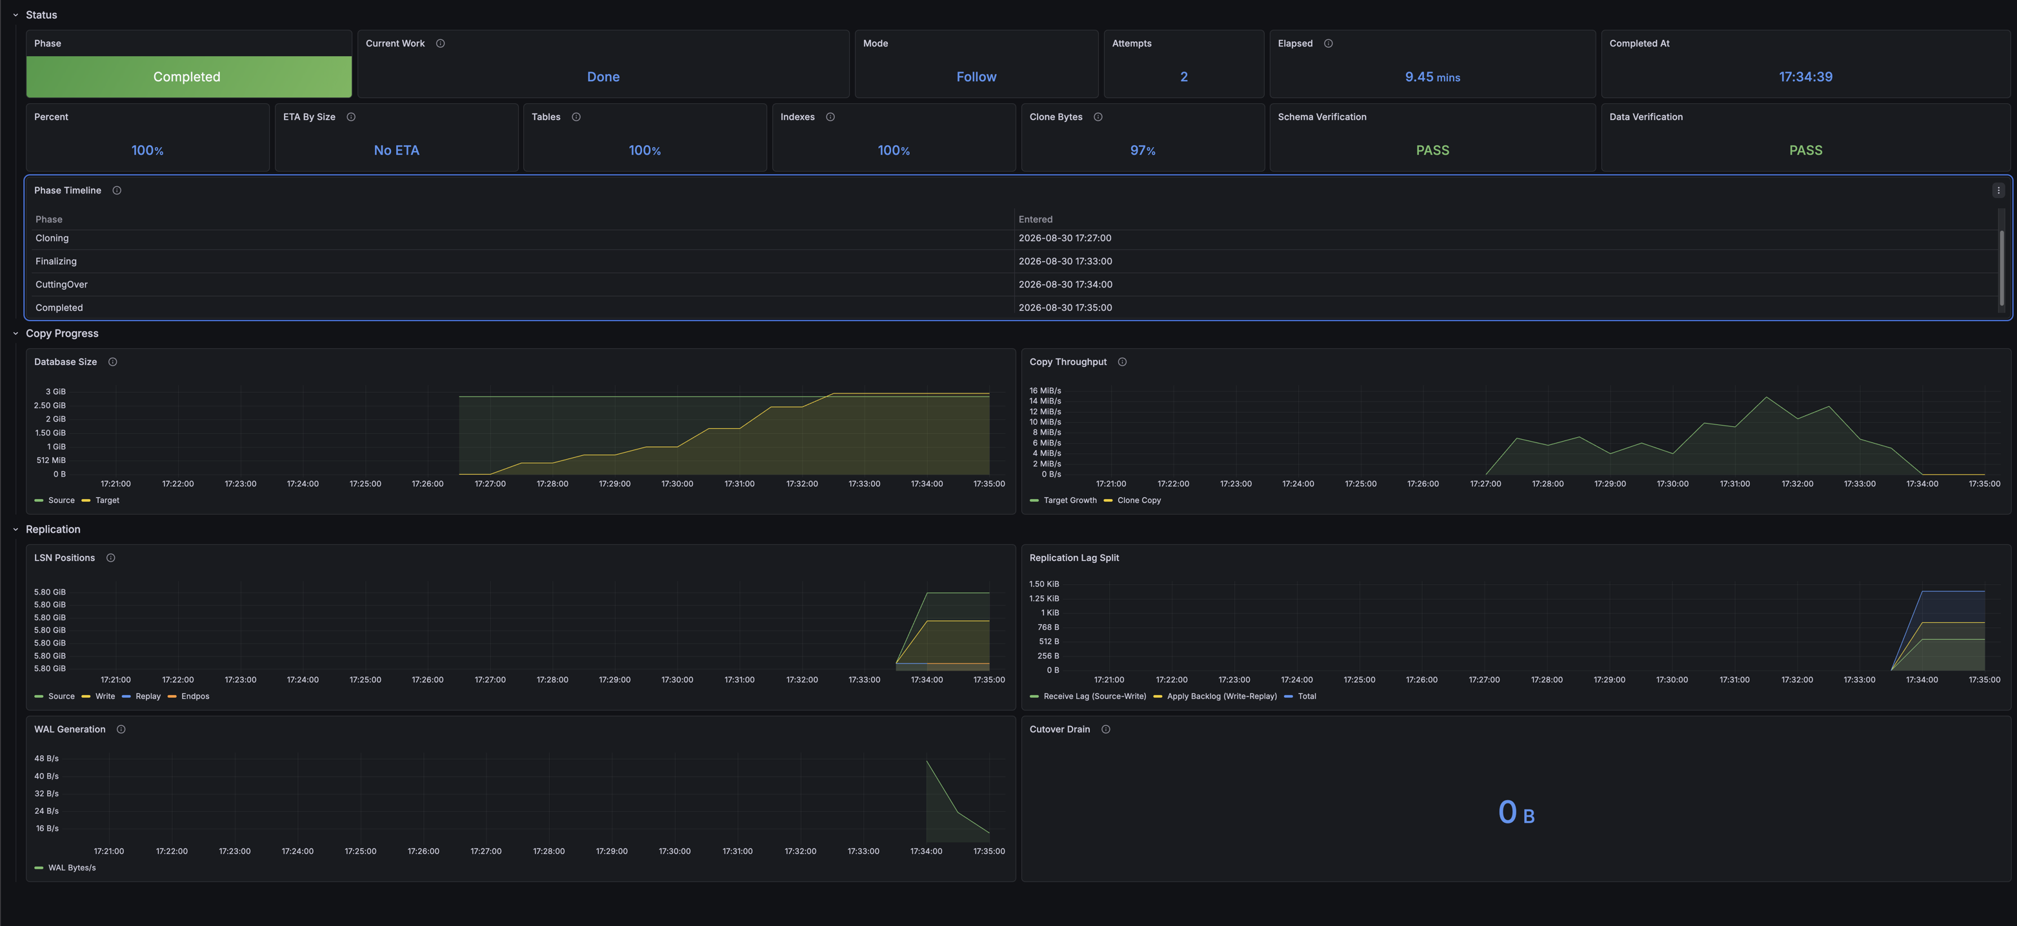Show info tooltip for ETA By Size
Screen dimensions: 2017x926
[x=351, y=117]
